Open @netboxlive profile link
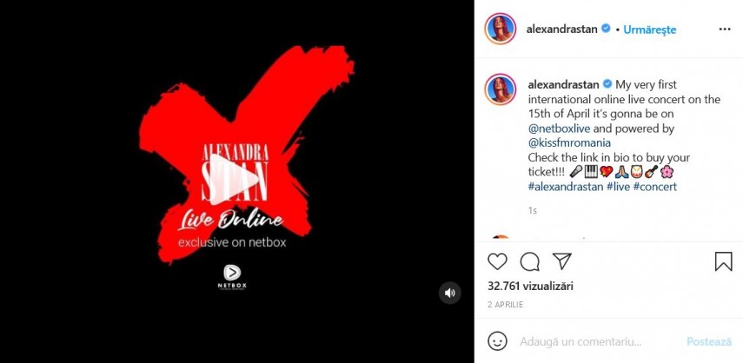The image size is (743, 363). coord(559,129)
